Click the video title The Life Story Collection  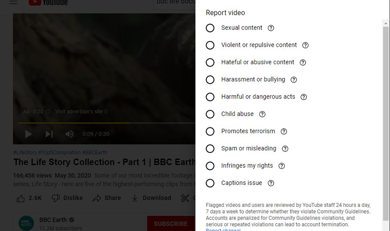coord(104,162)
